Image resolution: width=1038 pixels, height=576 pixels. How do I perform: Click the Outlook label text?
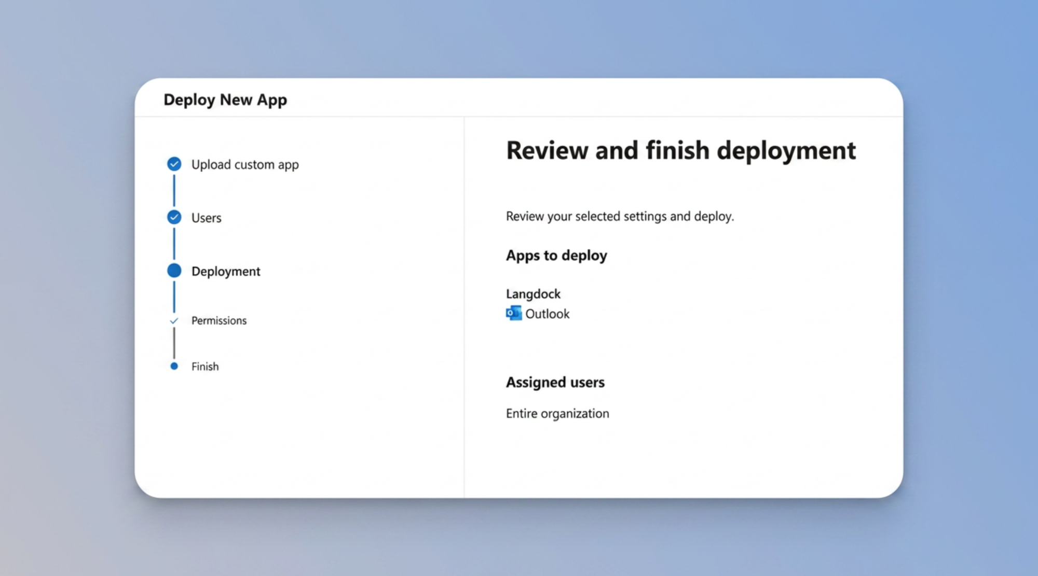[x=547, y=314]
